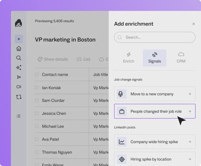Image resolution: width=201 pixels, height=166 pixels.
Task: Add Hiring spike by location via its plus
Action: 190,159
